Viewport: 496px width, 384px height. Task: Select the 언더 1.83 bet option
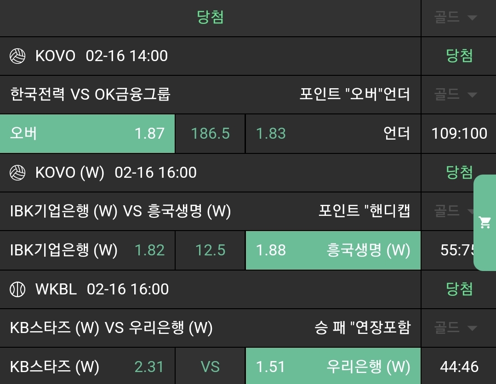point(333,134)
